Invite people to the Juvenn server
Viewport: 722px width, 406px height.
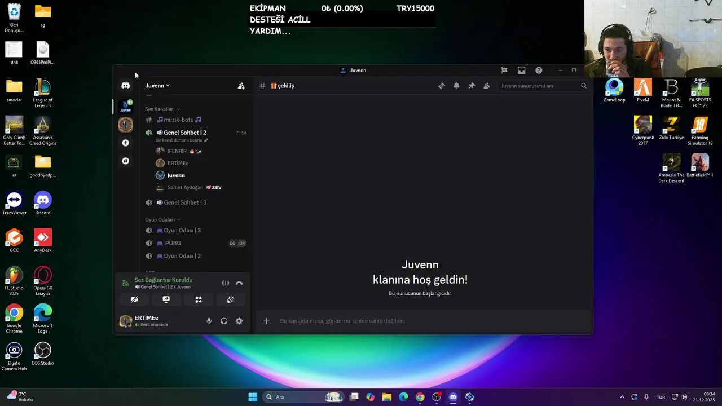(x=241, y=86)
